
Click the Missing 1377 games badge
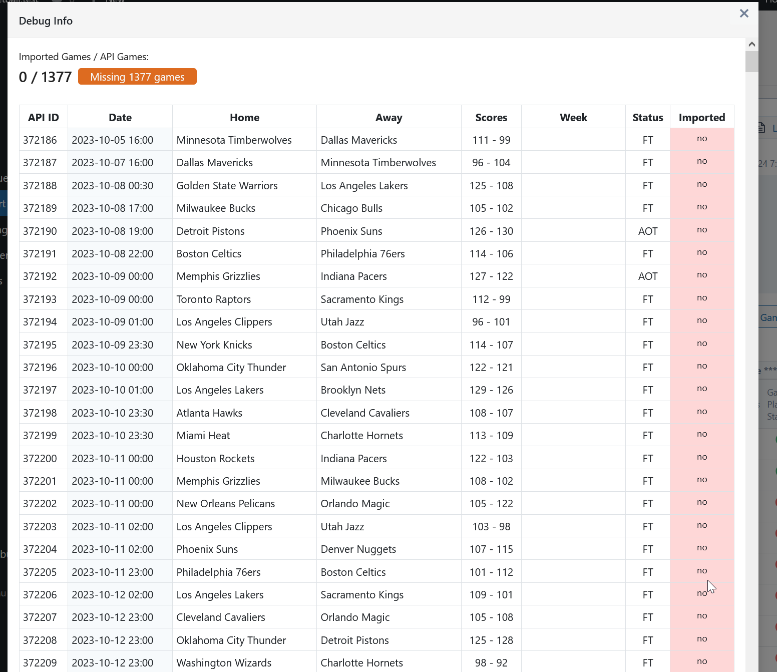(137, 77)
